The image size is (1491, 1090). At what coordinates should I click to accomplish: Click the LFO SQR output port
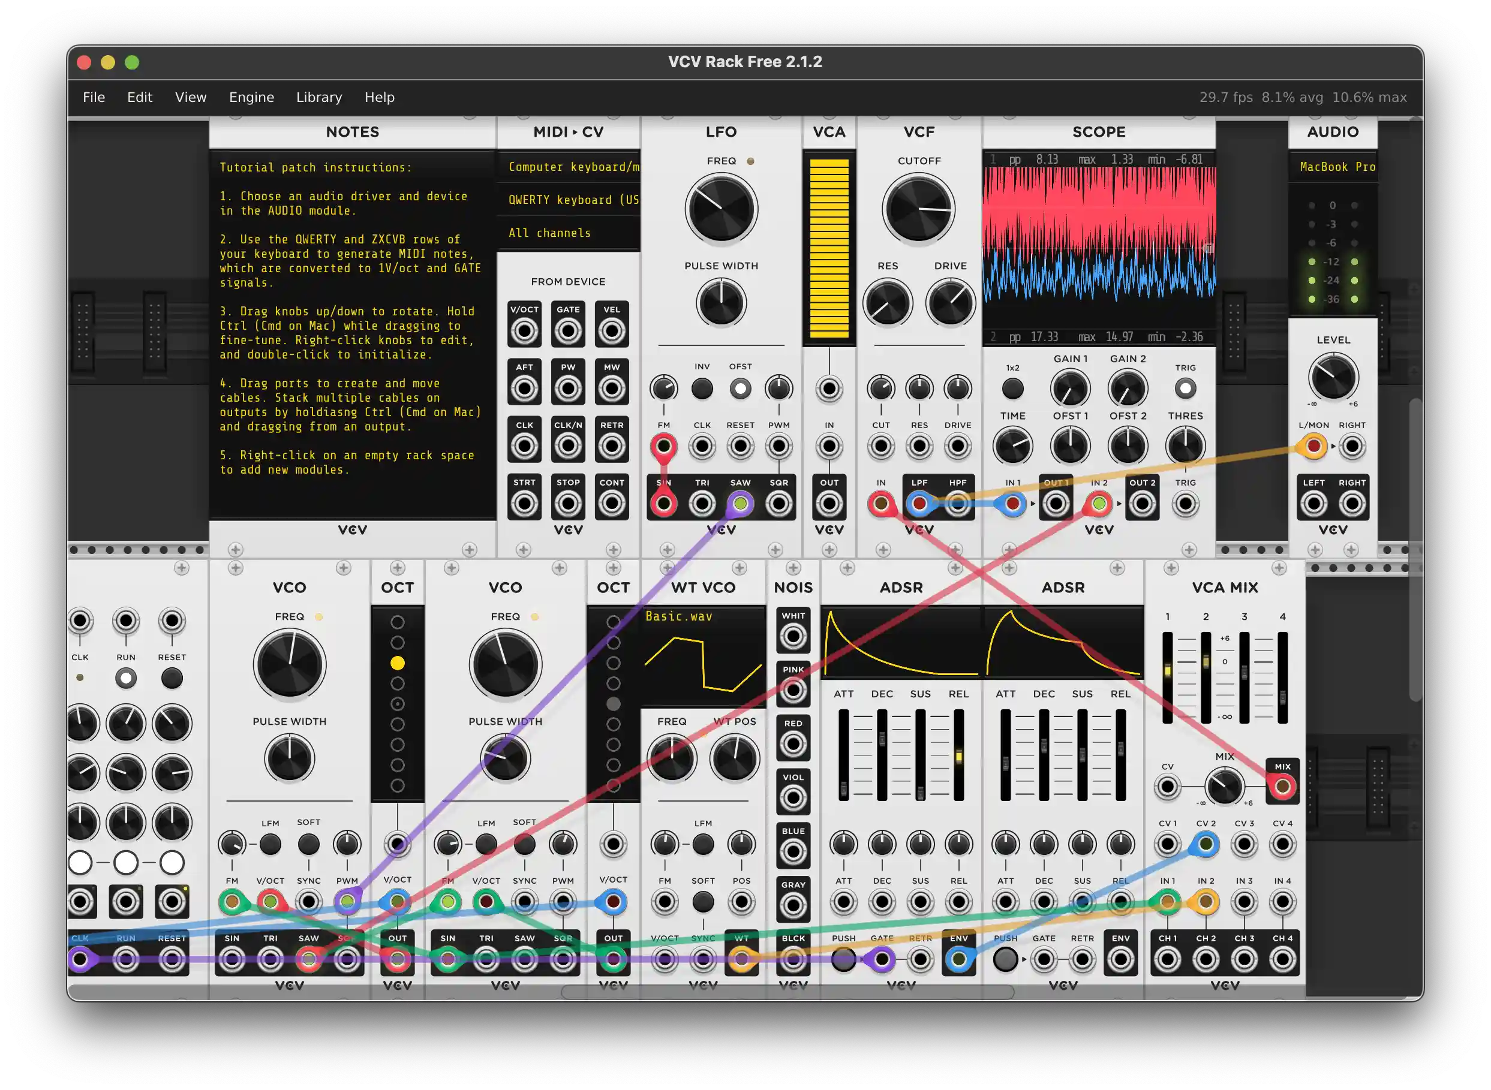click(778, 504)
